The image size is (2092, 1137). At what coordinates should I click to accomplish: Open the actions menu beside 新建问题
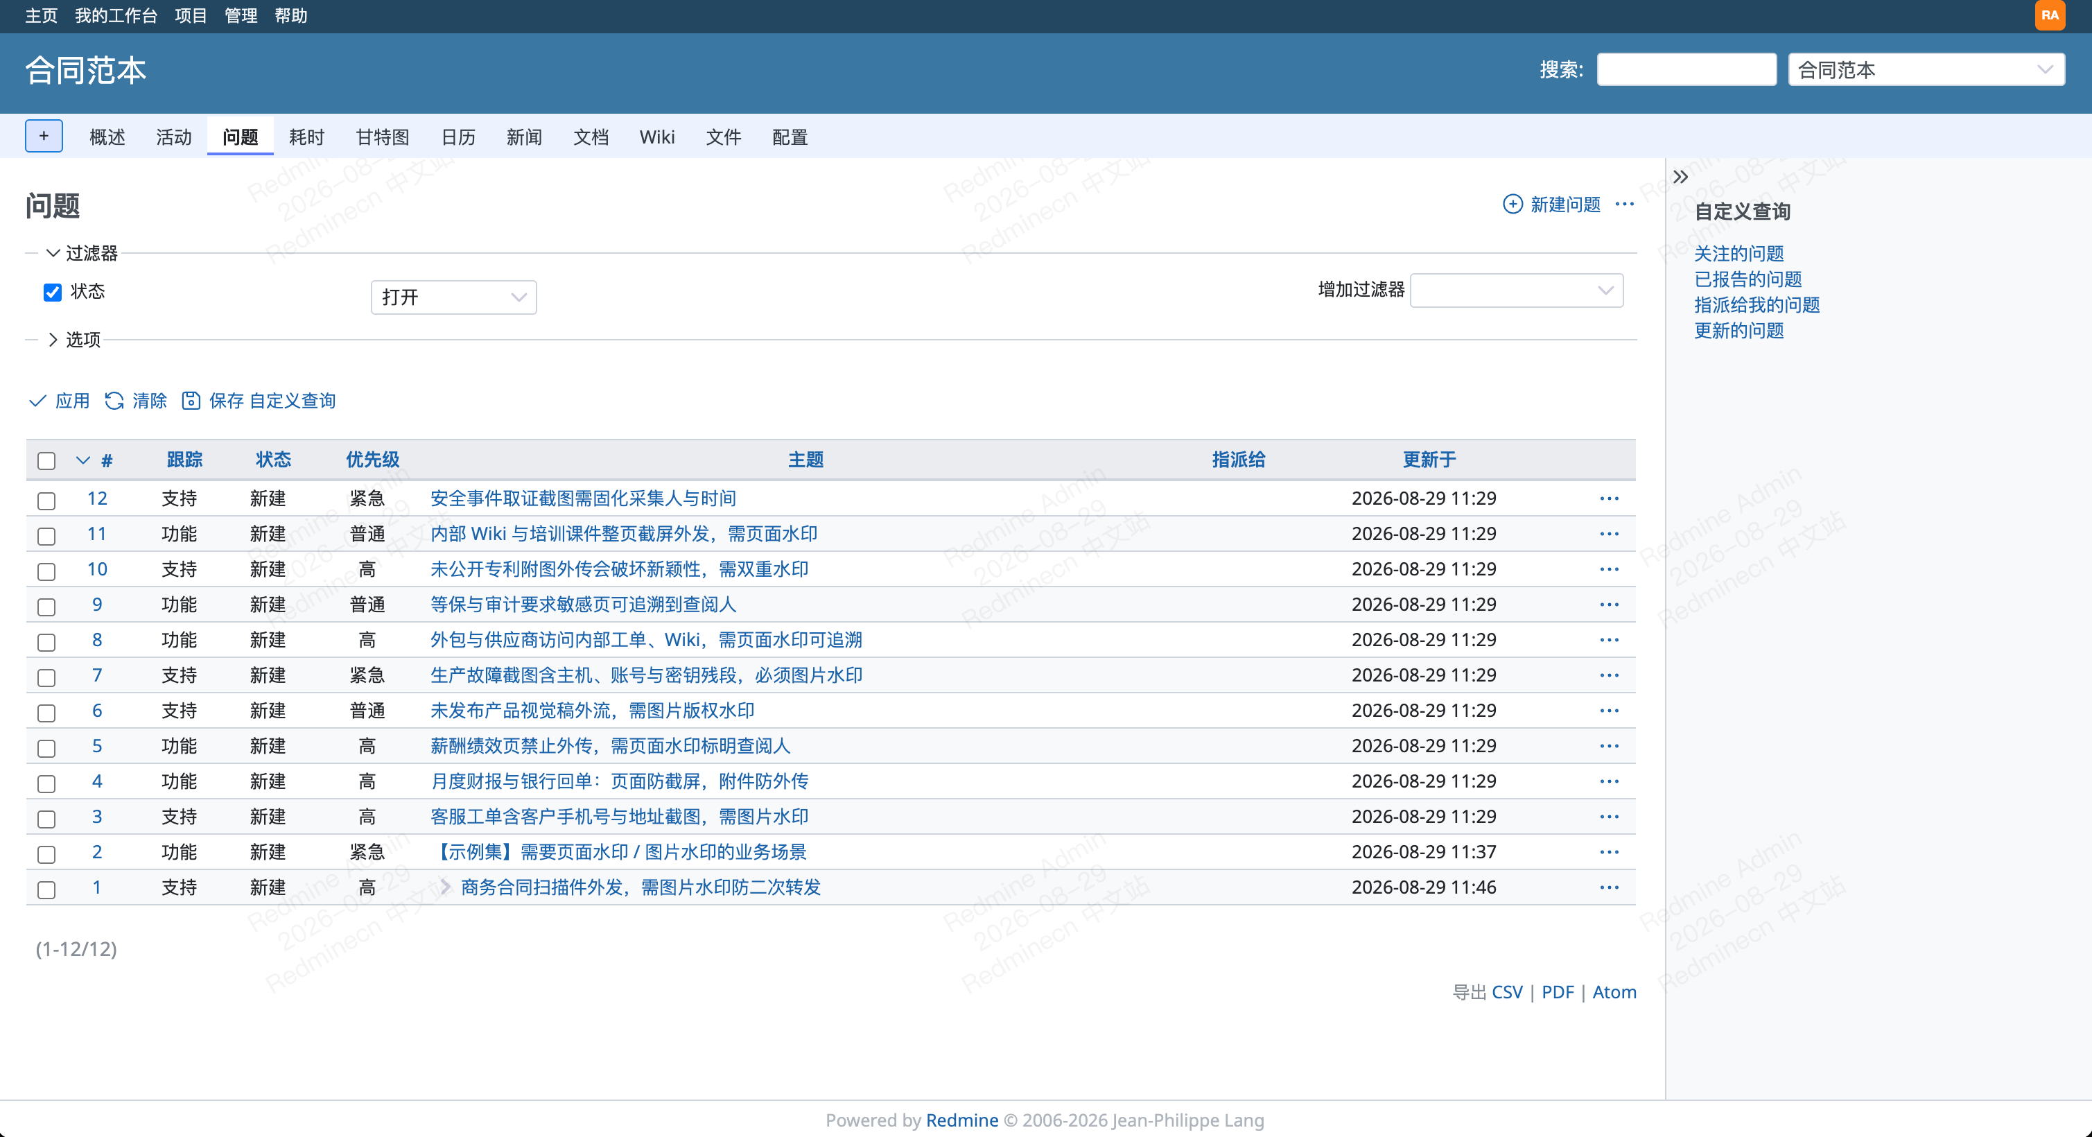[1624, 204]
